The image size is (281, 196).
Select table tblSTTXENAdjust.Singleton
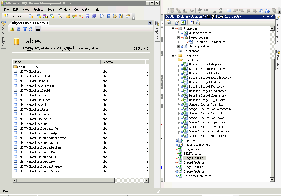(x=34, y=114)
